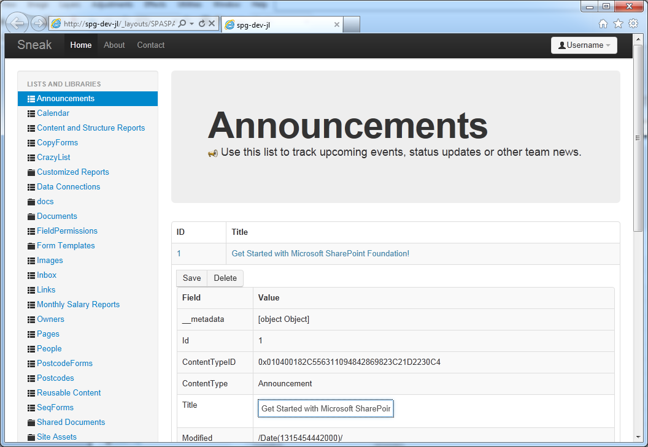Click the refresh icon in address bar
Viewport: 648px width, 447px height.
click(201, 24)
